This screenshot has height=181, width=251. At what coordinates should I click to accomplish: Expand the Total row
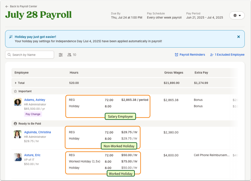coord(16,83)
